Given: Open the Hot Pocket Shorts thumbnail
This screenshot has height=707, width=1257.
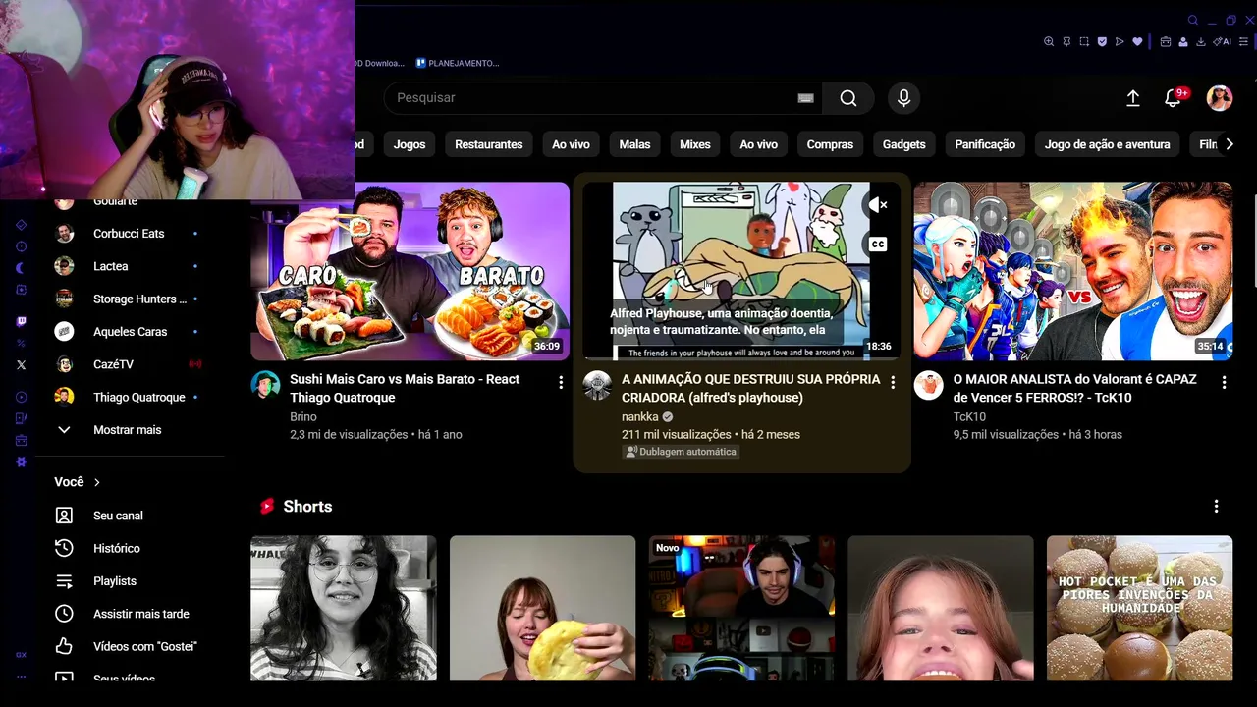Looking at the screenshot, I should [x=1139, y=608].
